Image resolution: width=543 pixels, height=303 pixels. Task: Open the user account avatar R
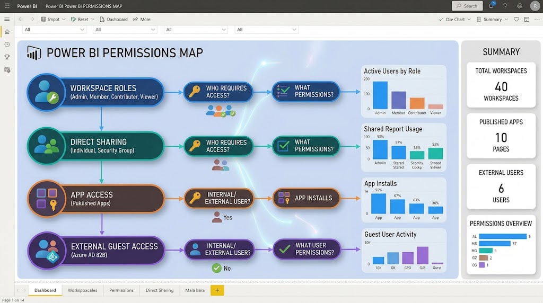pyautogui.click(x=535, y=6)
